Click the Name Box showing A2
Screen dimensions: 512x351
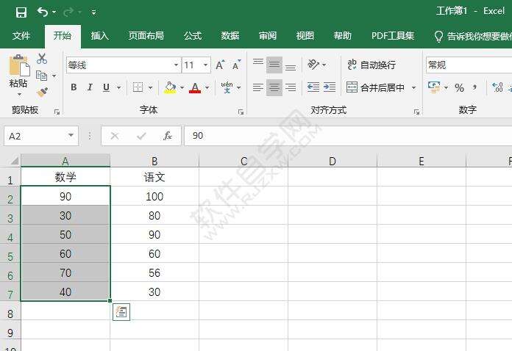(40, 136)
